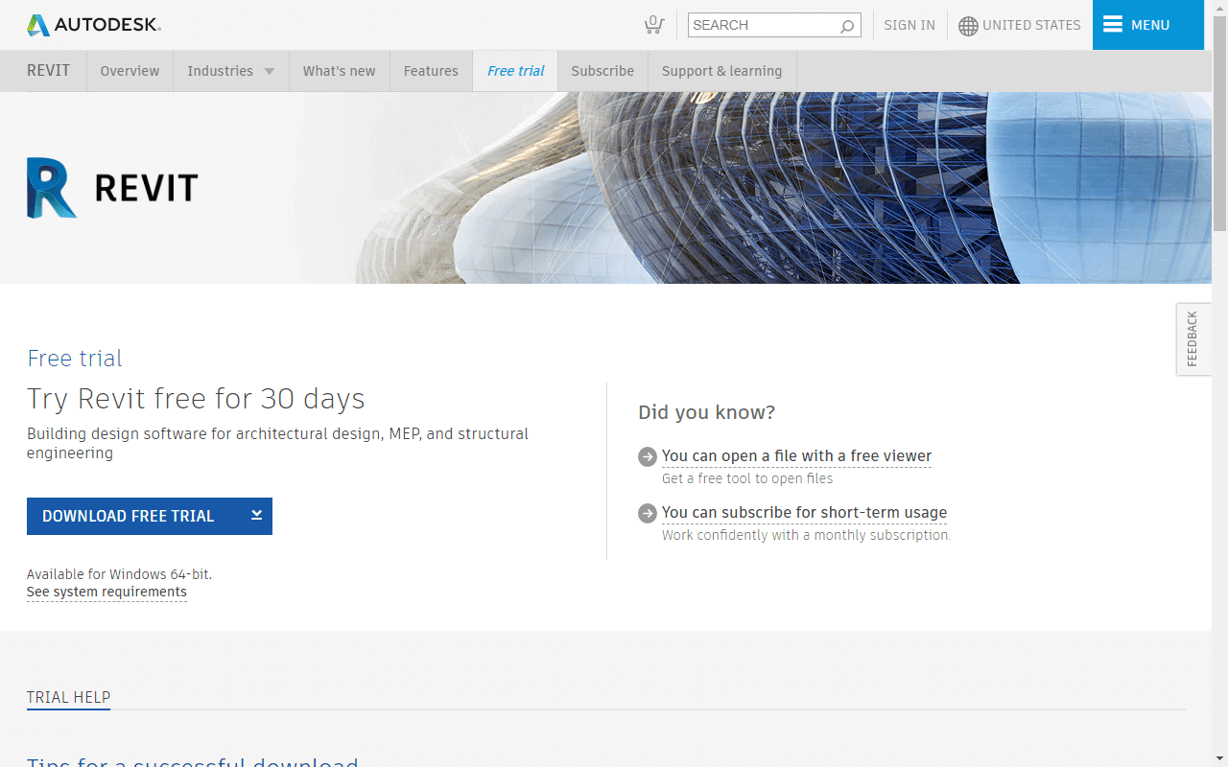Go to What's new tab
The height and width of the screenshot is (767, 1228).
pyautogui.click(x=339, y=71)
